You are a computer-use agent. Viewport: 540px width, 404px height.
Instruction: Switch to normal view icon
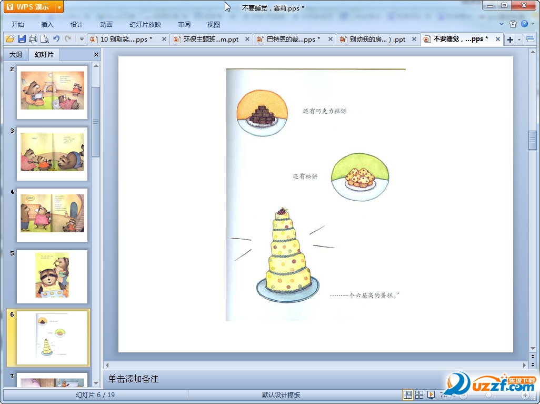(408, 395)
